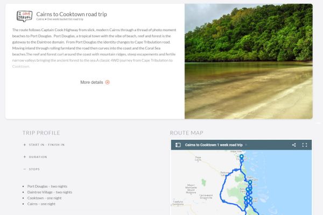The height and width of the screenshot is (215, 323).
Task: Click the More details arrow icon
Action: (x=108, y=82)
